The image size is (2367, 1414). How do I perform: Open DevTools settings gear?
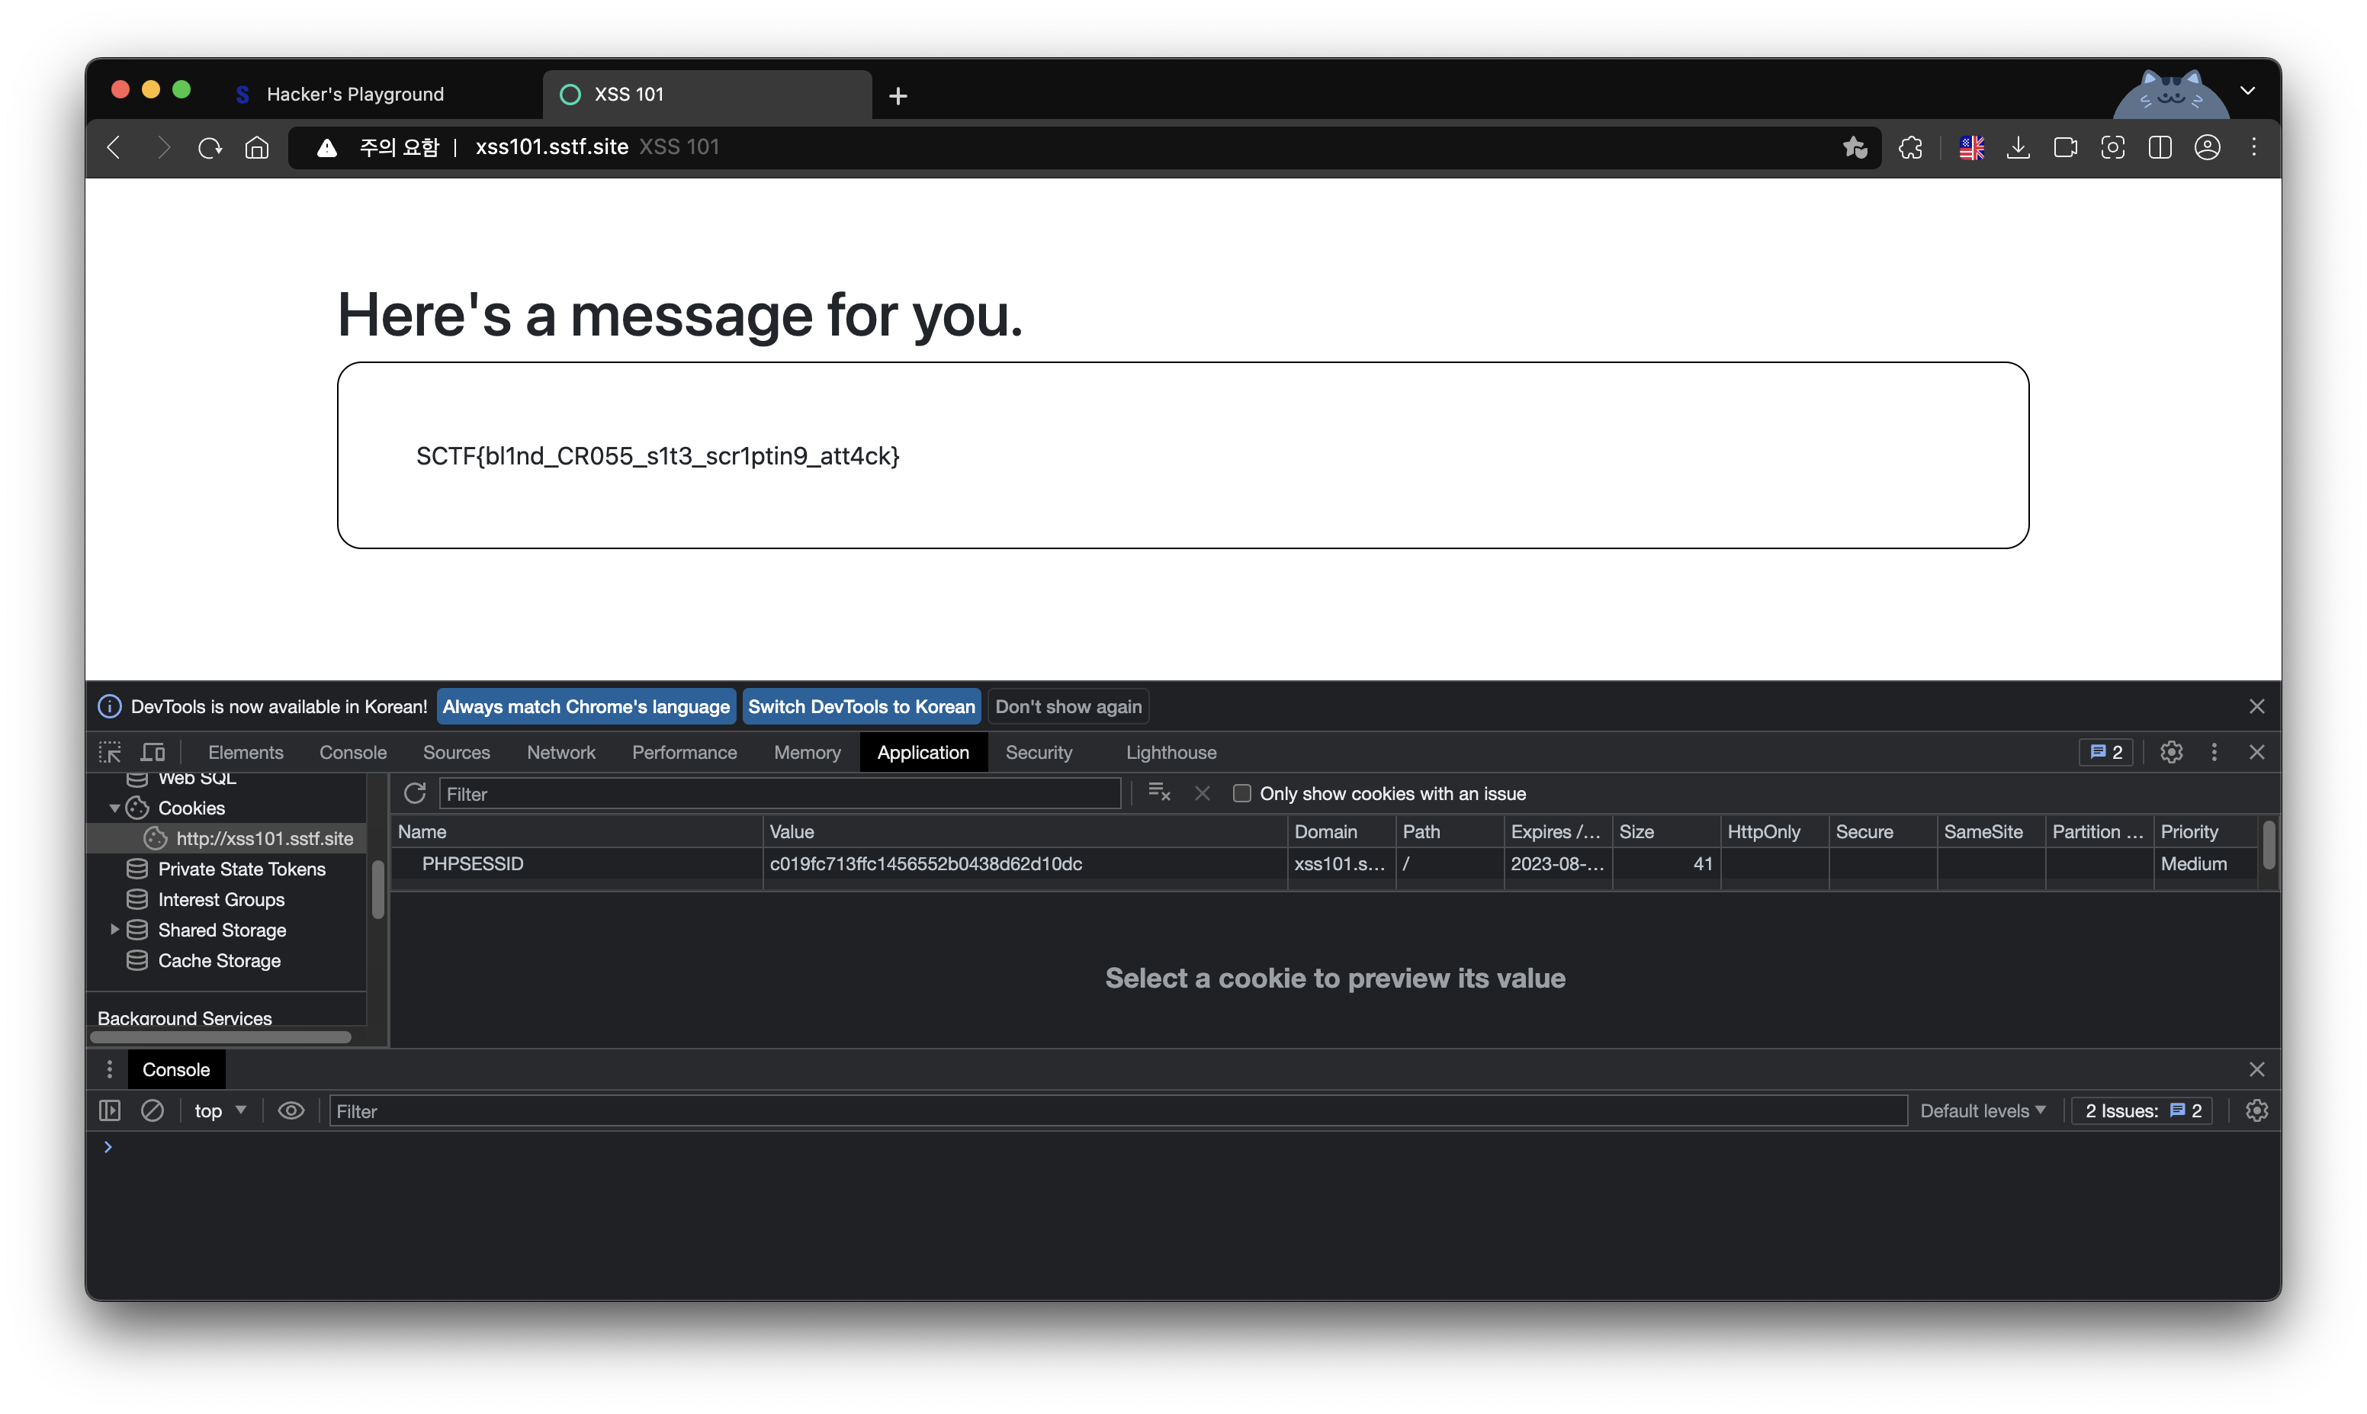(x=2171, y=753)
